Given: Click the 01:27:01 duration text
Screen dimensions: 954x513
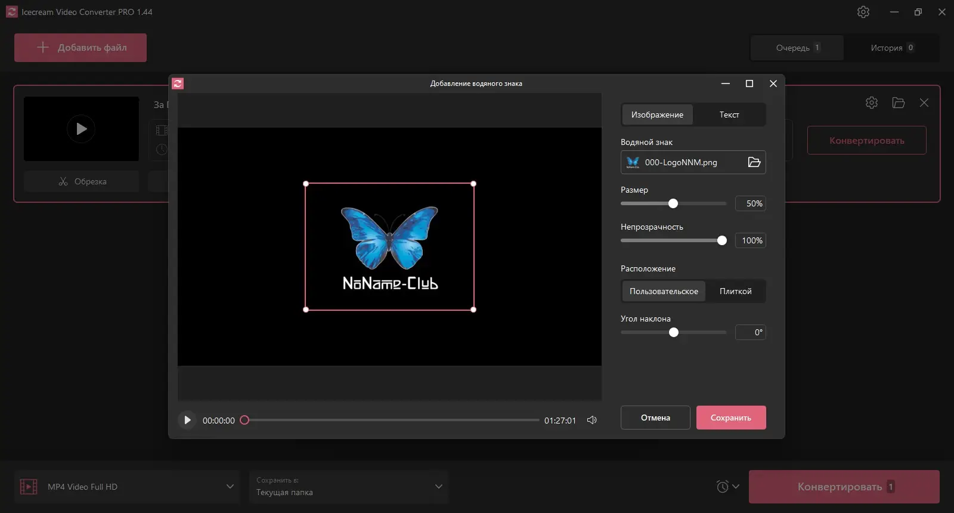Looking at the screenshot, I should click(x=560, y=421).
